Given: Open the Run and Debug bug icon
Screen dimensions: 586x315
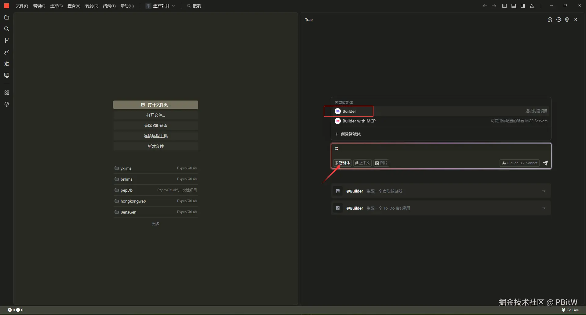Looking at the screenshot, I should tap(7, 64).
